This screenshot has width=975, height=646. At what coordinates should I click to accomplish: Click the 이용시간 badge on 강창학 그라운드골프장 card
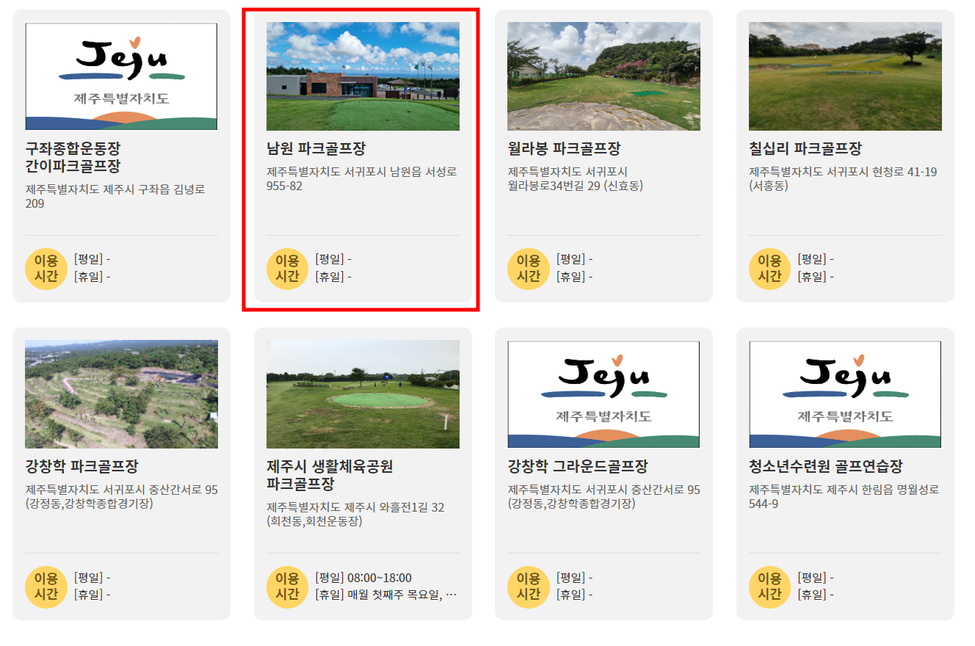click(x=527, y=586)
